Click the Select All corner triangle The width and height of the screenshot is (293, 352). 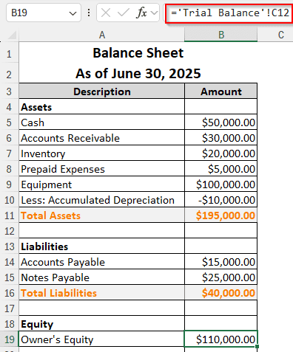(x=13, y=35)
